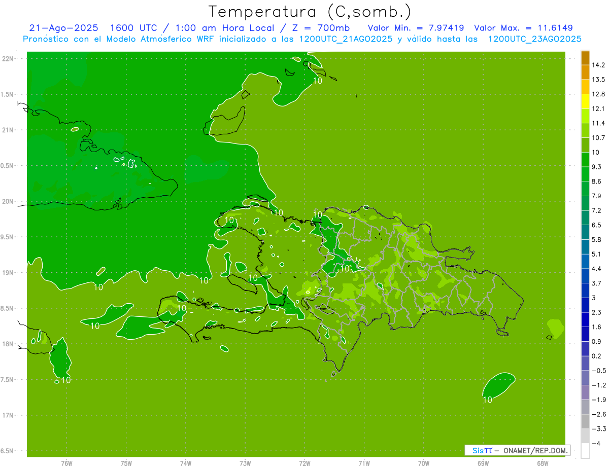Click "Valor Max. = 11.6149" text

(x=524, y=28)
